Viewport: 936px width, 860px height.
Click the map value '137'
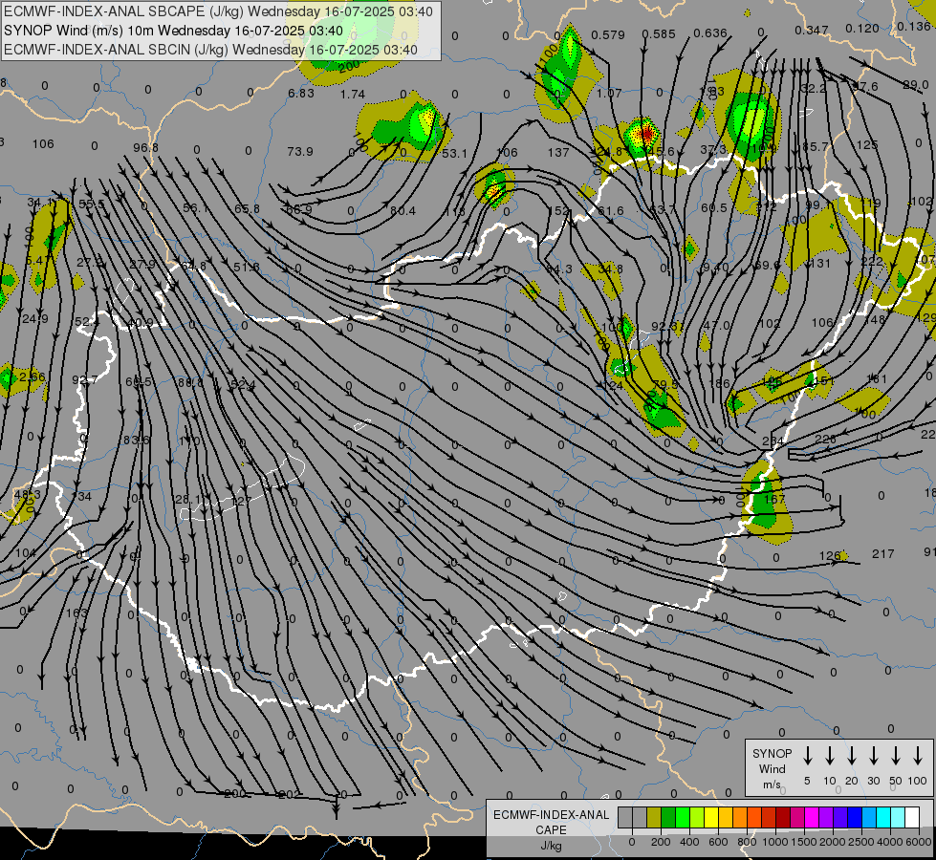pos(558,152)
